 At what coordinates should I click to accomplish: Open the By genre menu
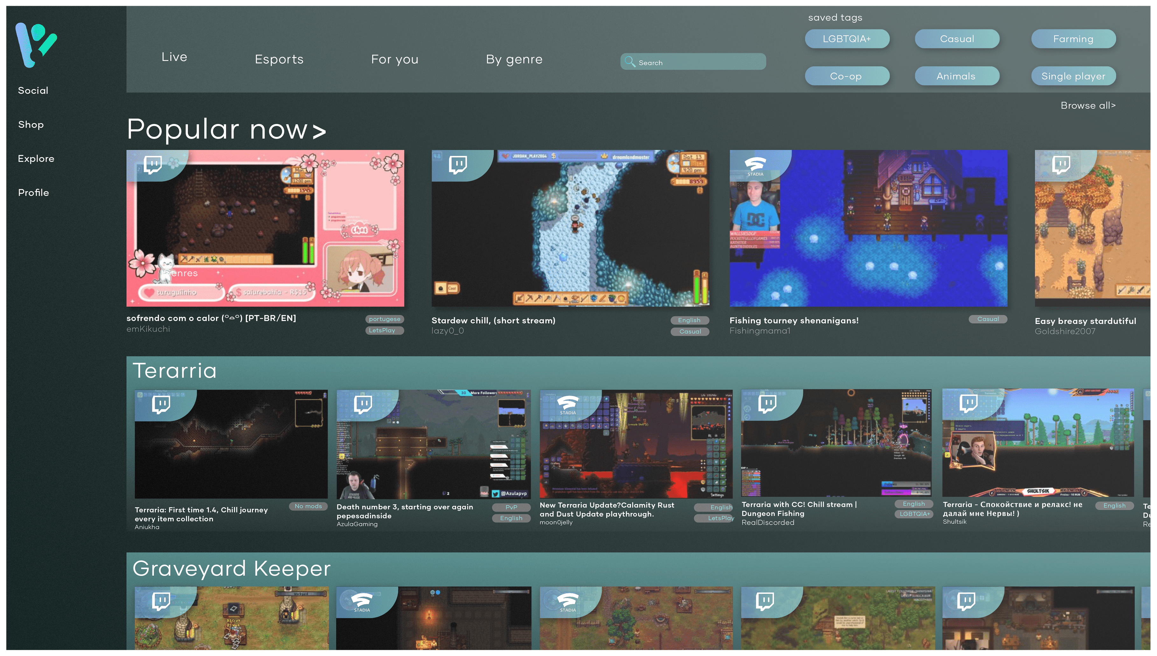click(514, 59)
